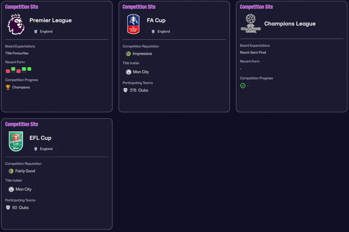The image size is (349, 232).
Task: Click the first Recent Form result square
Action: [x=8, y=71]
